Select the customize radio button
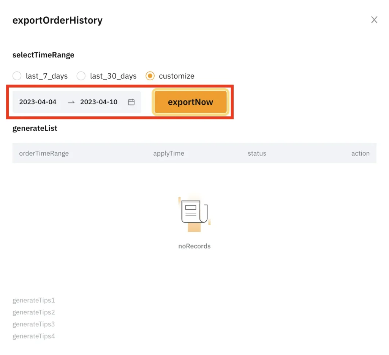Image resolution: width=389 pixels, height=355 pixels. [150, 76]
